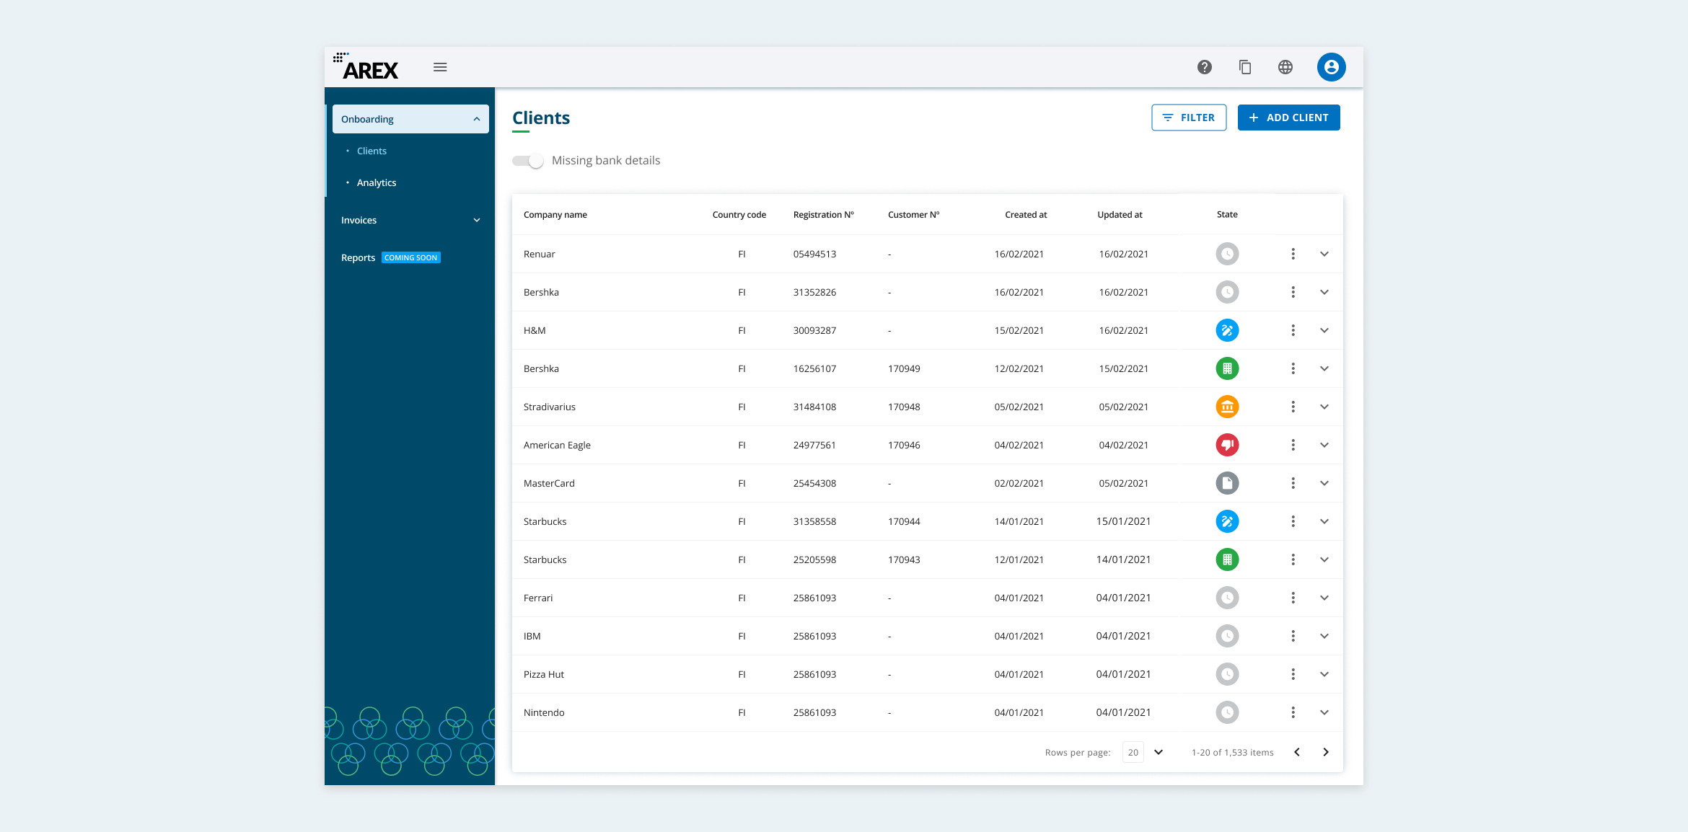Click customer number 170943
1688x832 pixels.
click(x=904, y=559)
